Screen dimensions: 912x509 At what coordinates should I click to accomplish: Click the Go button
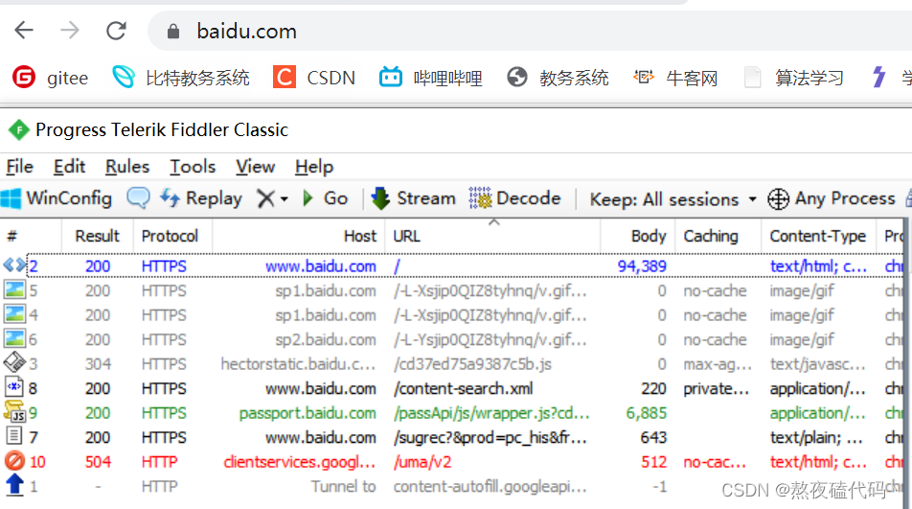point(325,198)
